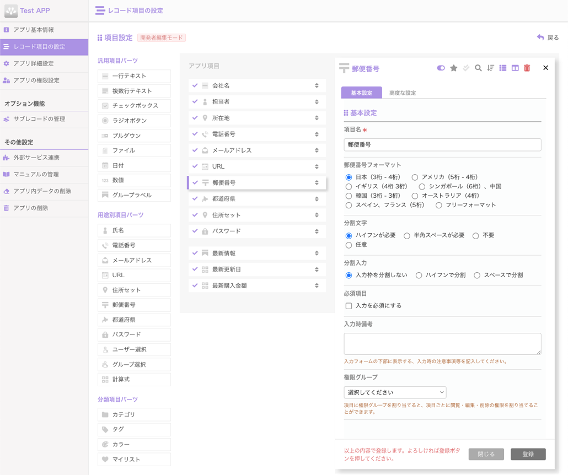Add the ラジオボタン part
The image size is (568, 475).
[x=134, y=121]
